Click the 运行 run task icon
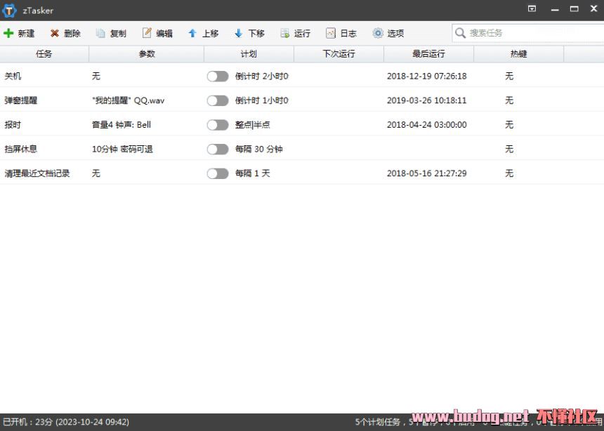 (x=285, y=34)
